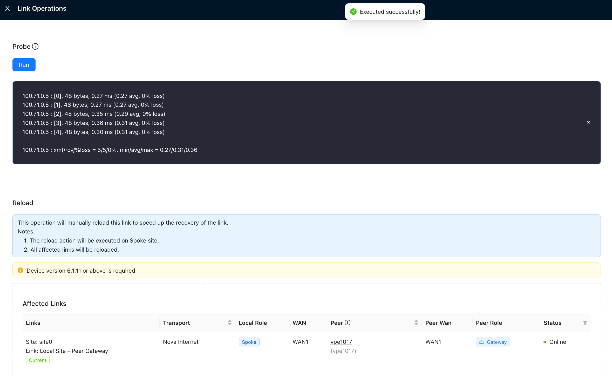Click the Online status cell
612x376 pixels.
click(x=555, y=342)
